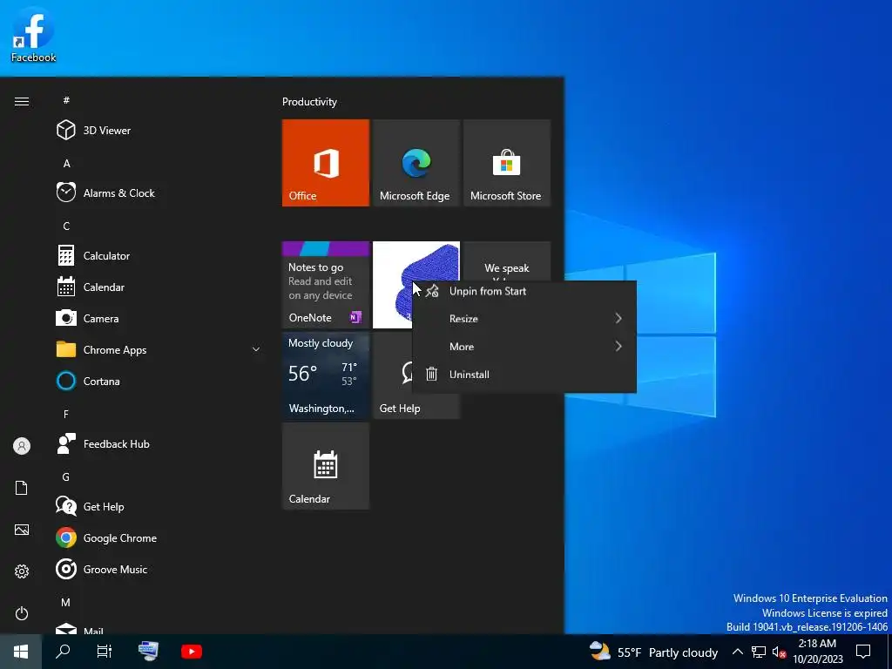Open Task View on the taskbar

tap(105, 652)
